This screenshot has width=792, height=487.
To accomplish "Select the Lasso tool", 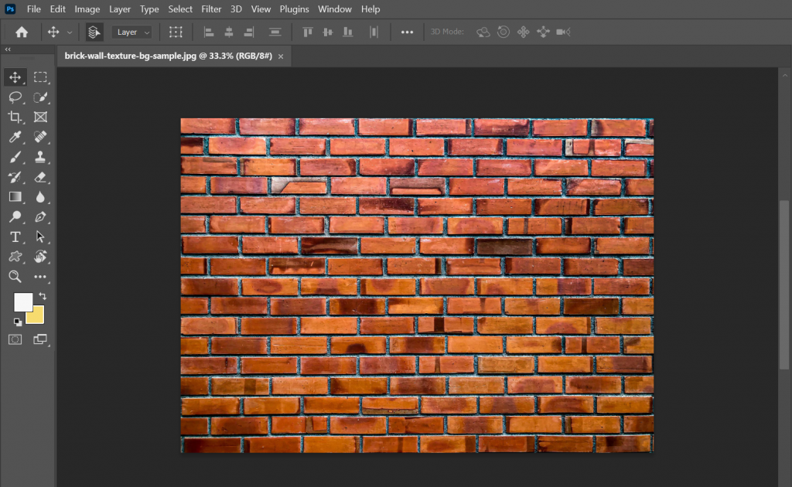I will [14, 97].
